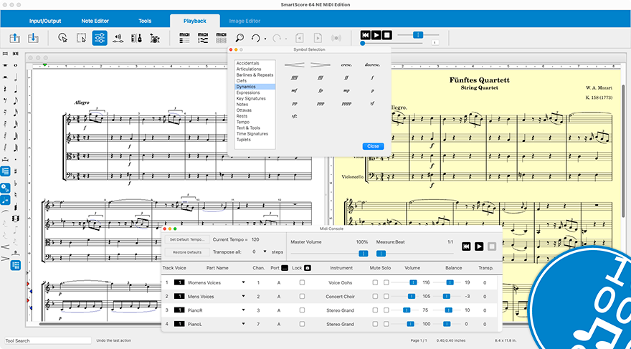Select Clefs in Symbol Selection list
The image size is (631, 349).
[x=255, y=81]
